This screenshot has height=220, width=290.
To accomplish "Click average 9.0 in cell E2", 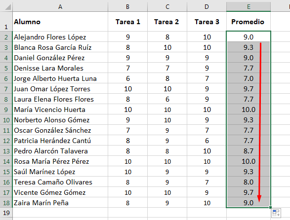I will pos(249,37).
